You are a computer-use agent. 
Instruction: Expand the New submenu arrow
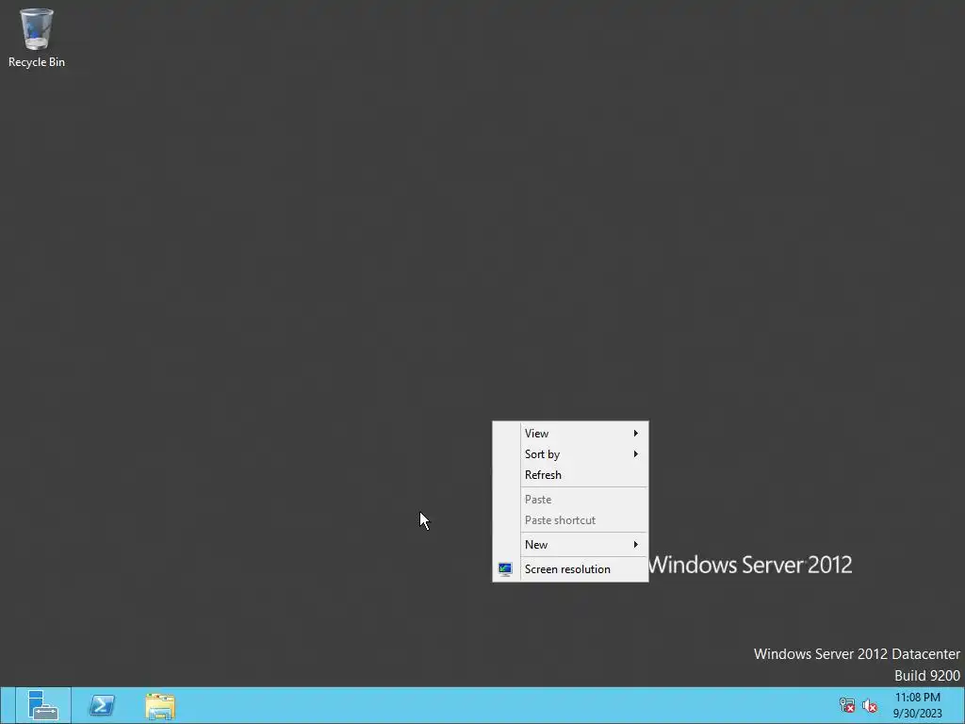coord(636,545)
